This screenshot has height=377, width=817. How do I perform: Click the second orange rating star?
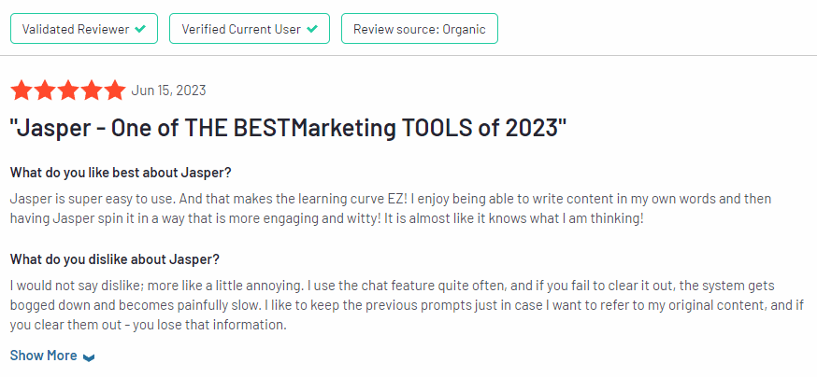coord(45,91)
